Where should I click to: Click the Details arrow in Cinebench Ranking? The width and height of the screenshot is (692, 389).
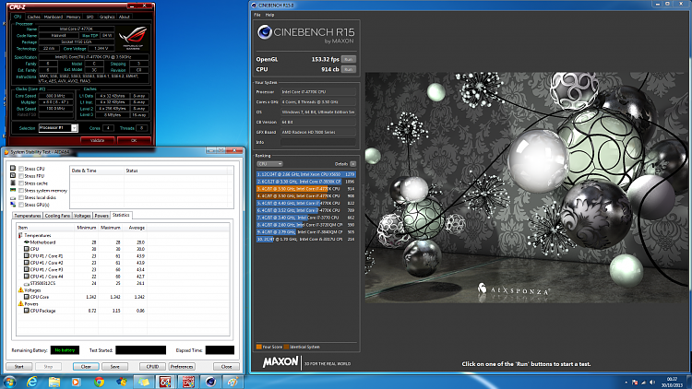click(x=352, y=164)
